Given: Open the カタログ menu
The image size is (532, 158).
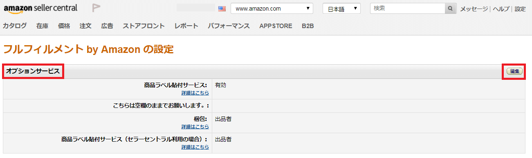Looking at the screenshot, I should (15, 26).
